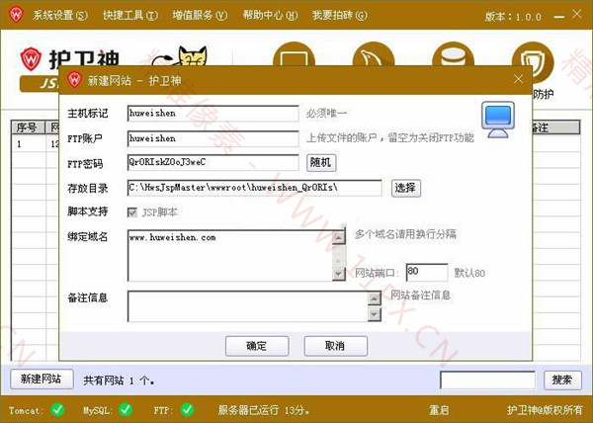Viewport: 593px width, 423px height.
Task: Toggle the JSP脚本 checkbox
Action: point(132,212)
